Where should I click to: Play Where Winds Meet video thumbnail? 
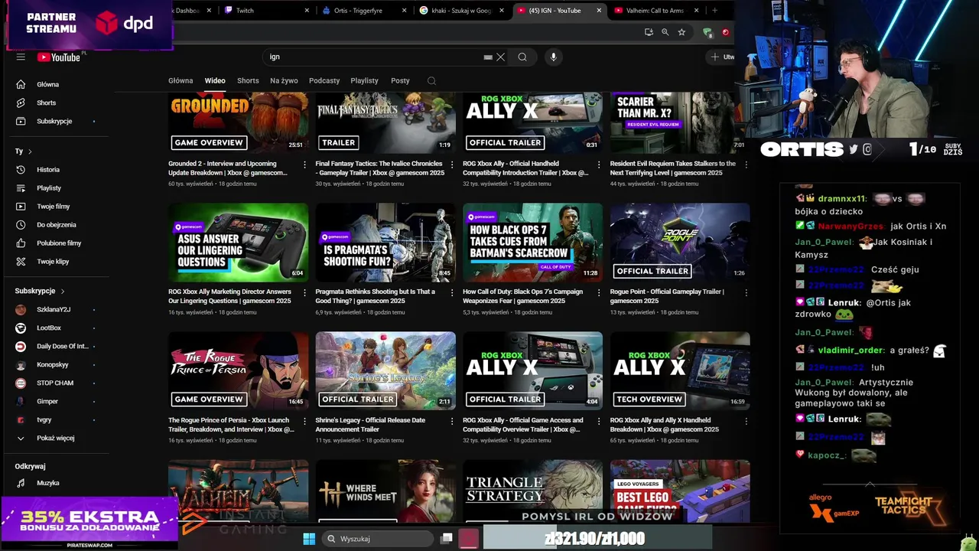(385, 491)
